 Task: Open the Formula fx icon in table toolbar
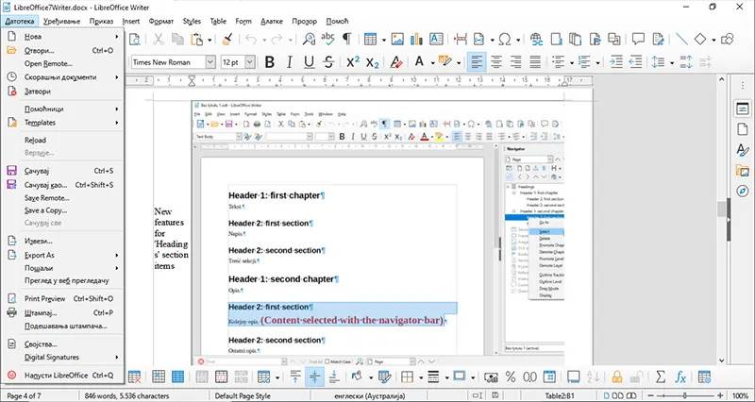(x=680, y=377)
